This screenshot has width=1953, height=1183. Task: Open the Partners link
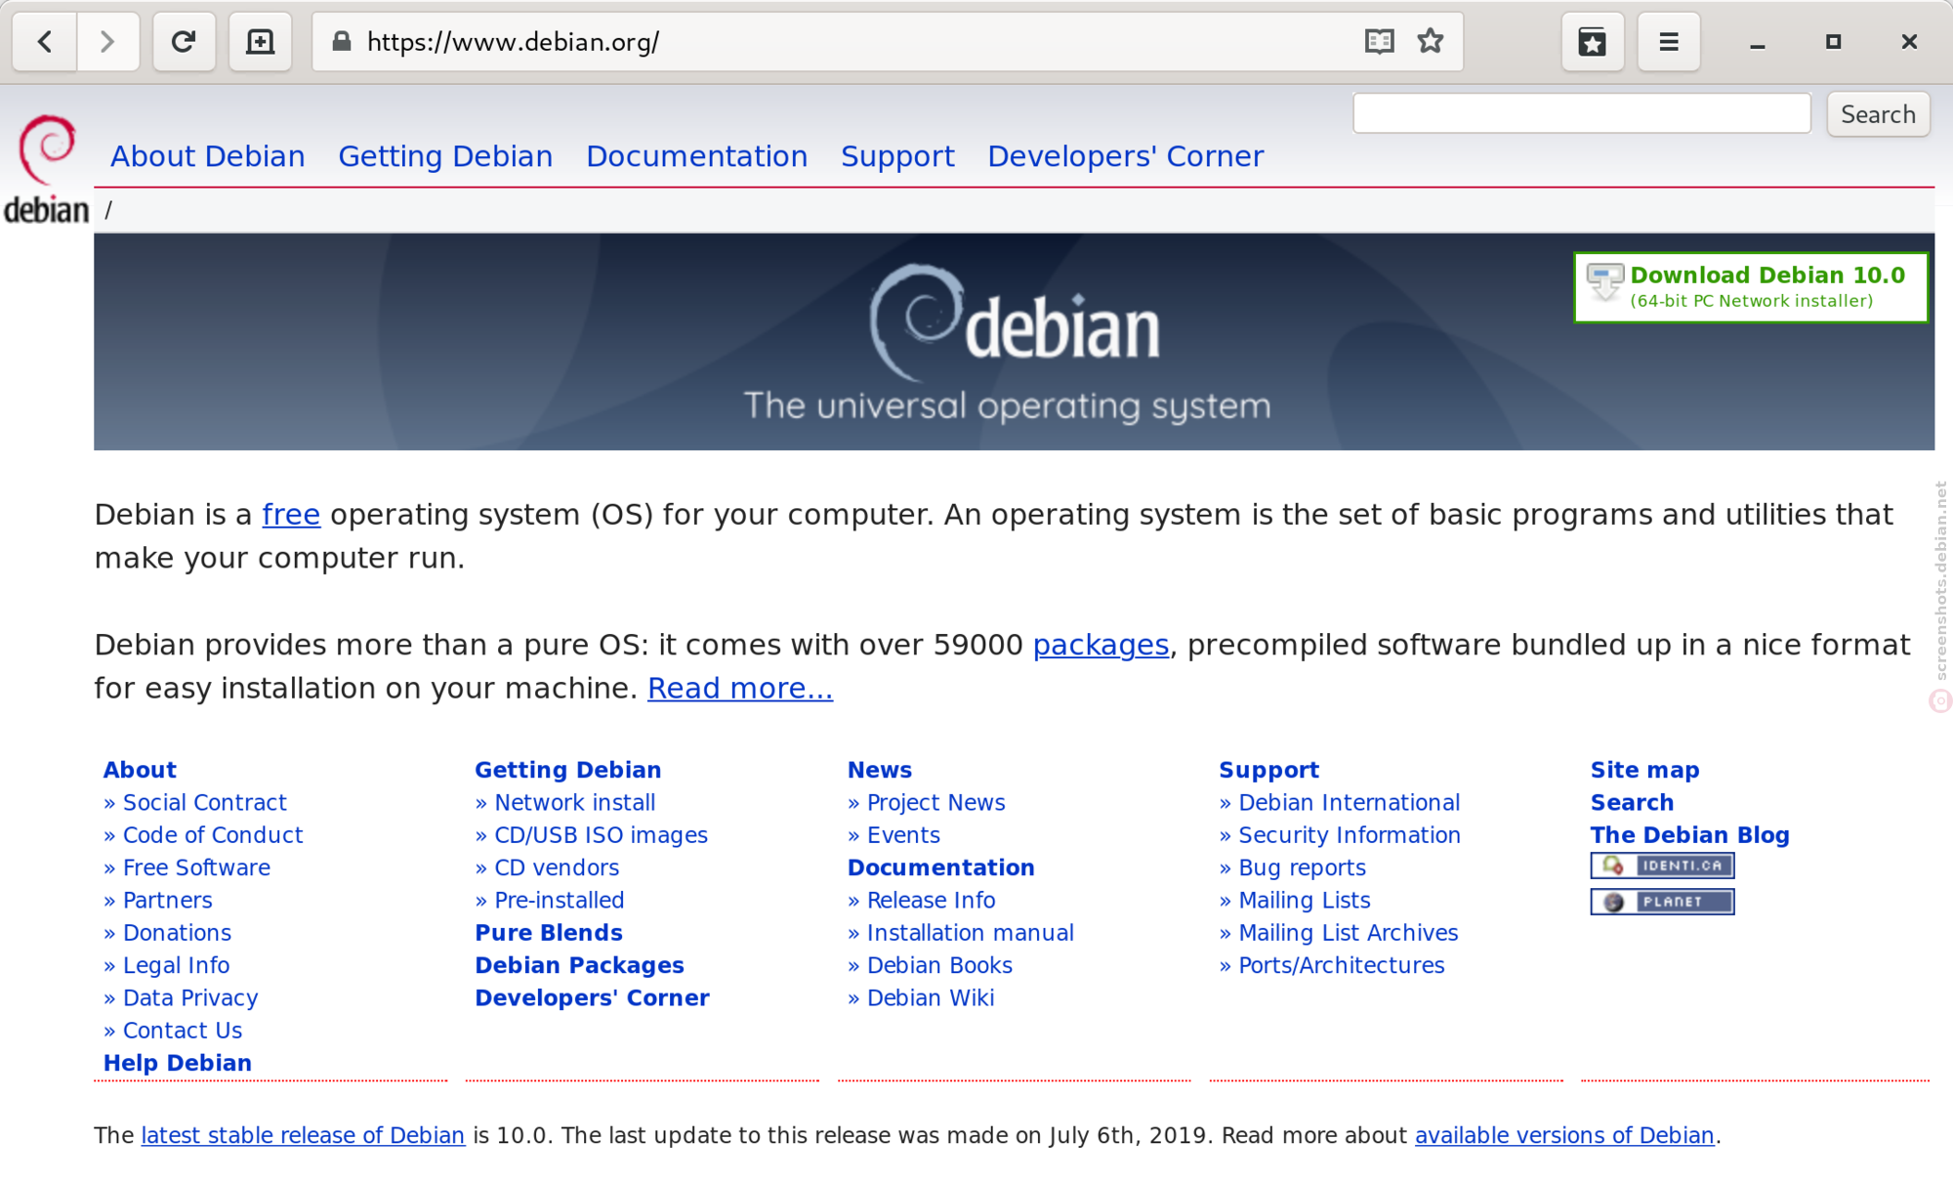167,901
